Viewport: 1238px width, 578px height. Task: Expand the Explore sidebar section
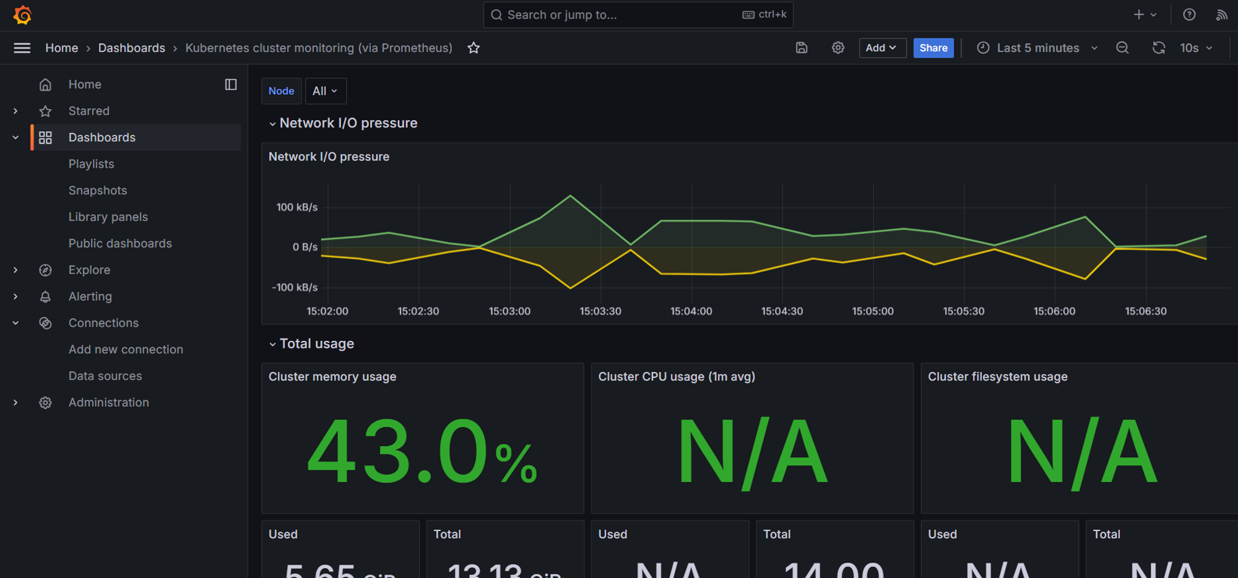click(15, 270)
